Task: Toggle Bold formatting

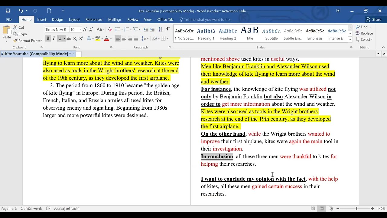Action: click(48, 38)
